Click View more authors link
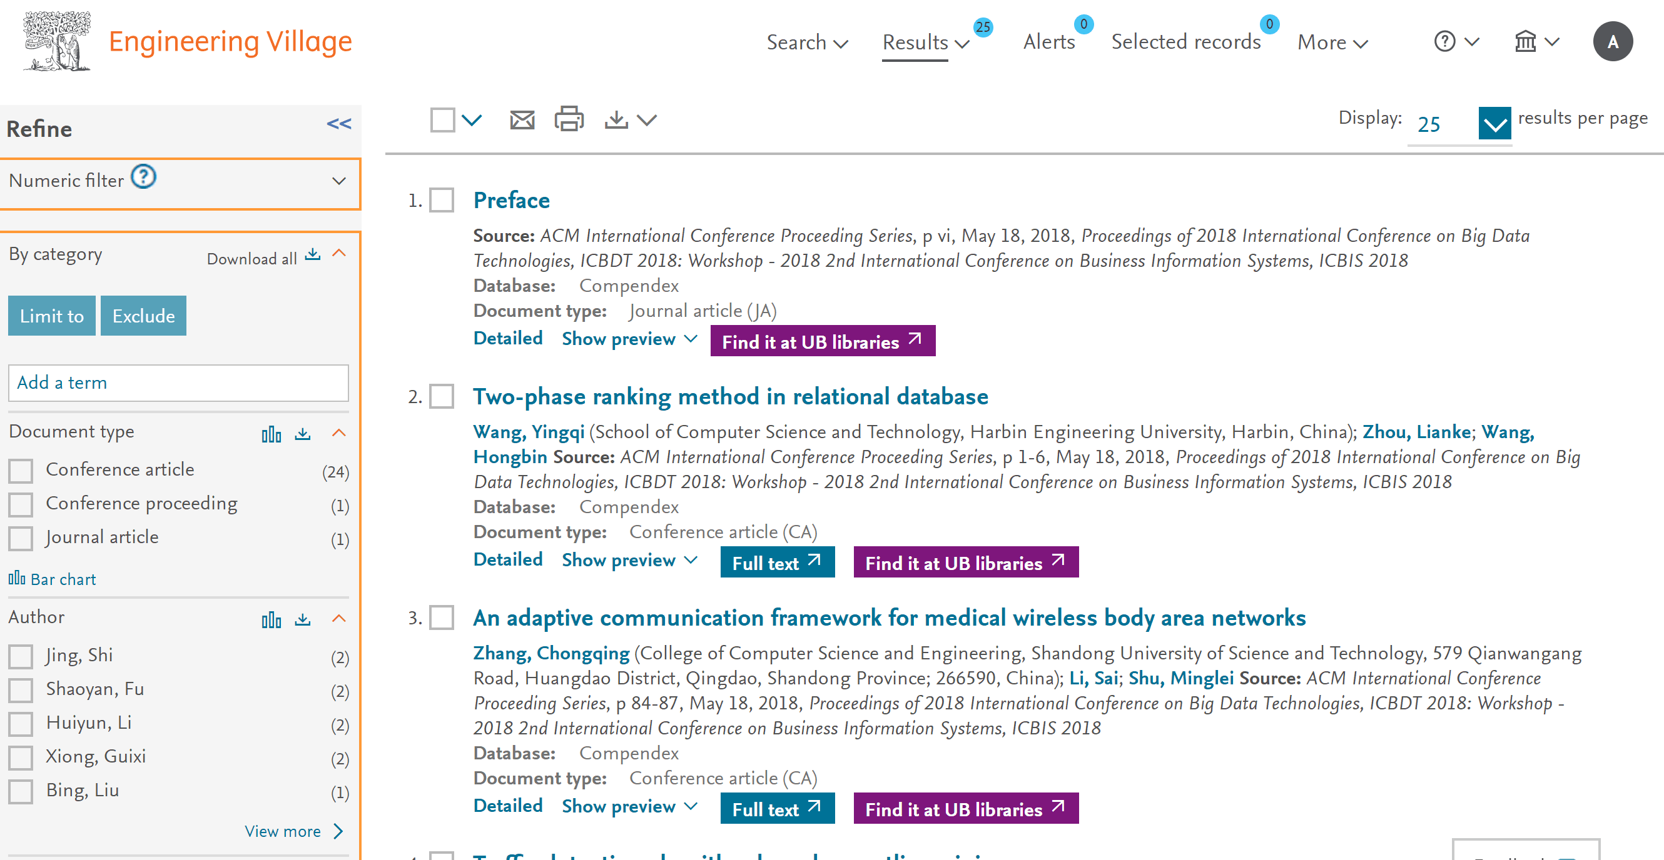Viewport: 1664px width, 860px height. point(294,831)
